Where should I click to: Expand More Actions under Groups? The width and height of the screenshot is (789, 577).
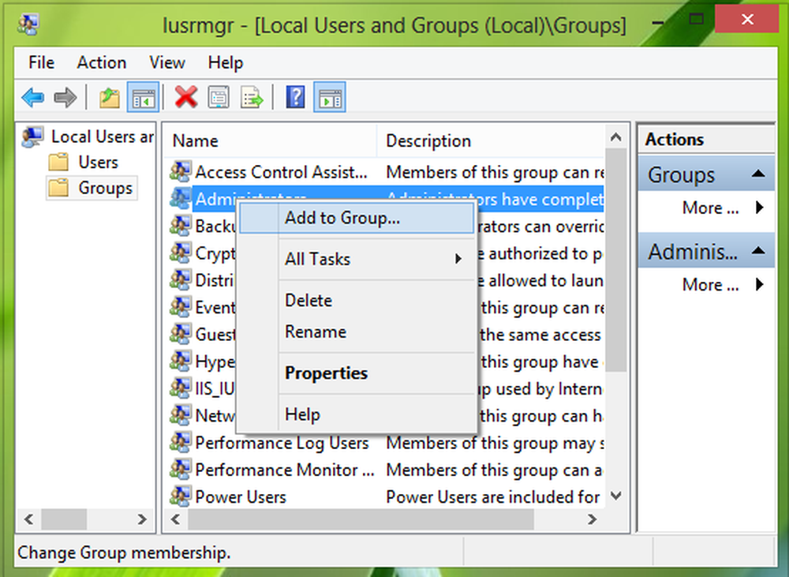[722, 208]
